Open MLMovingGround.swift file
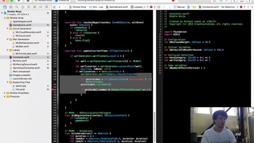 point(25,64)
